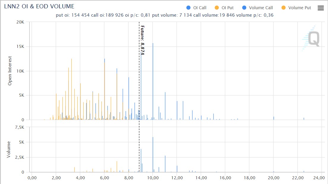Click the blue OI Call legend dot
Screen dimensions: 328x184
(x=188, y=8)
